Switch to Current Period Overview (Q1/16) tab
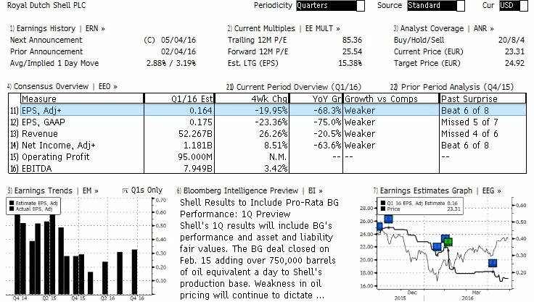 pyautogui.click(x=294, y=87)
